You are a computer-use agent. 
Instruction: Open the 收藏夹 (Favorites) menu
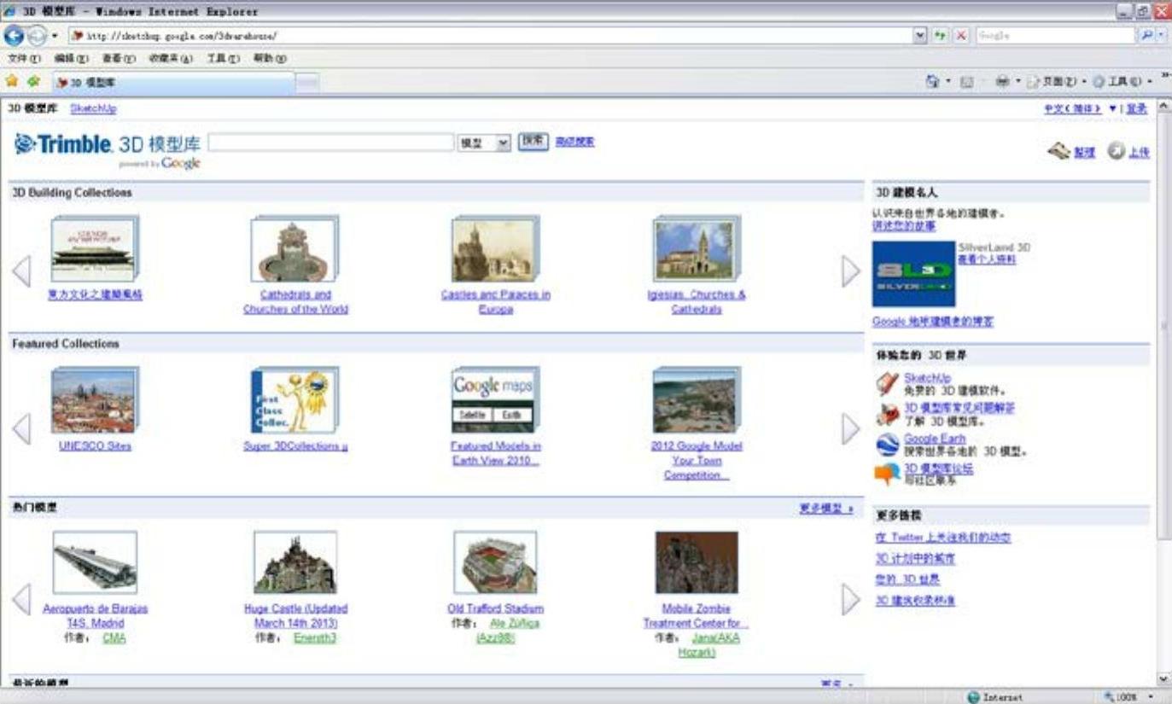pos(171,58)
